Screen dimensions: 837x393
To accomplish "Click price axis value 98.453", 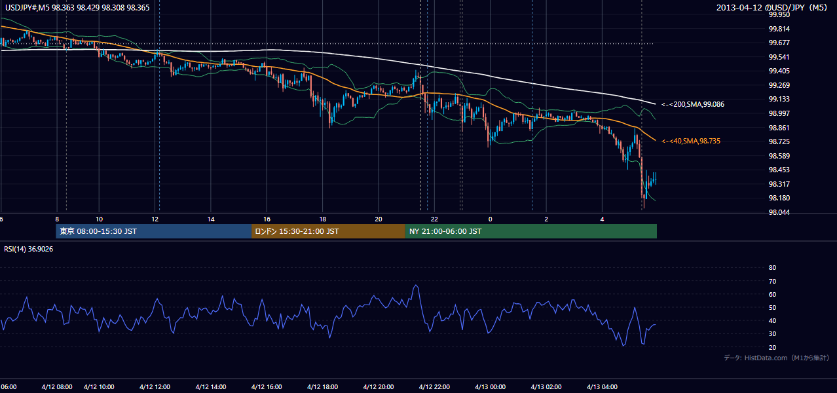I will (x=779, y=170).
